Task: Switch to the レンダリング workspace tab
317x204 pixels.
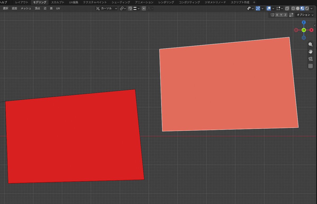Action: (x=166, y=2)
